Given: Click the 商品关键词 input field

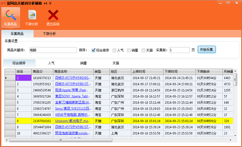Looking at the screenshot, I should [53, 50].
